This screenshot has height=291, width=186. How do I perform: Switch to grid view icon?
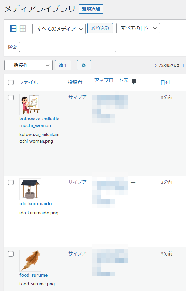click(x=23, y=28)
